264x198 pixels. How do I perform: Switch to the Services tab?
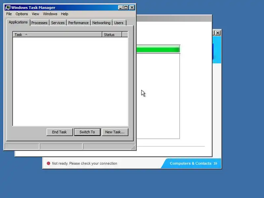point(58,23)
